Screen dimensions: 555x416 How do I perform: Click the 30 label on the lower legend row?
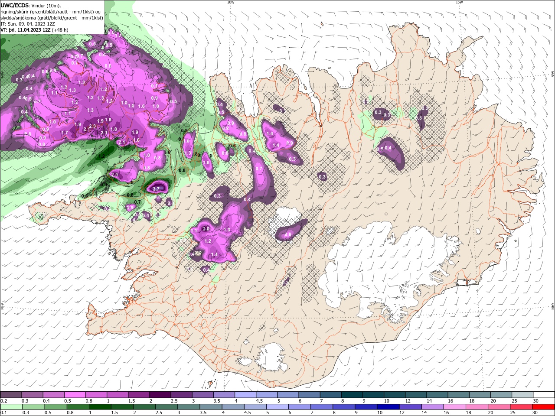536,413
